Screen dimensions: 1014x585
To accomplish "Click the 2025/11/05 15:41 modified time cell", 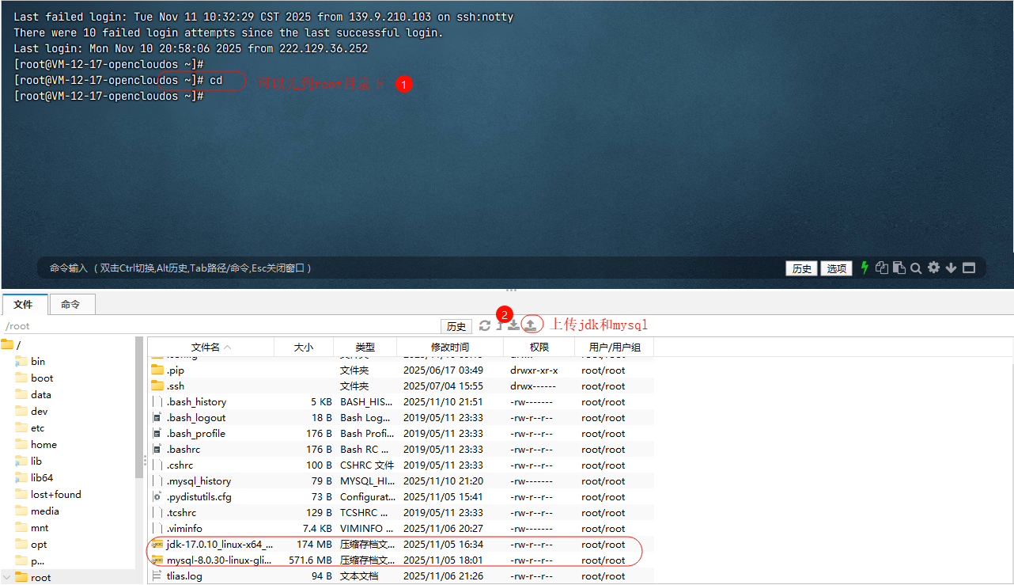I will 444,496.
